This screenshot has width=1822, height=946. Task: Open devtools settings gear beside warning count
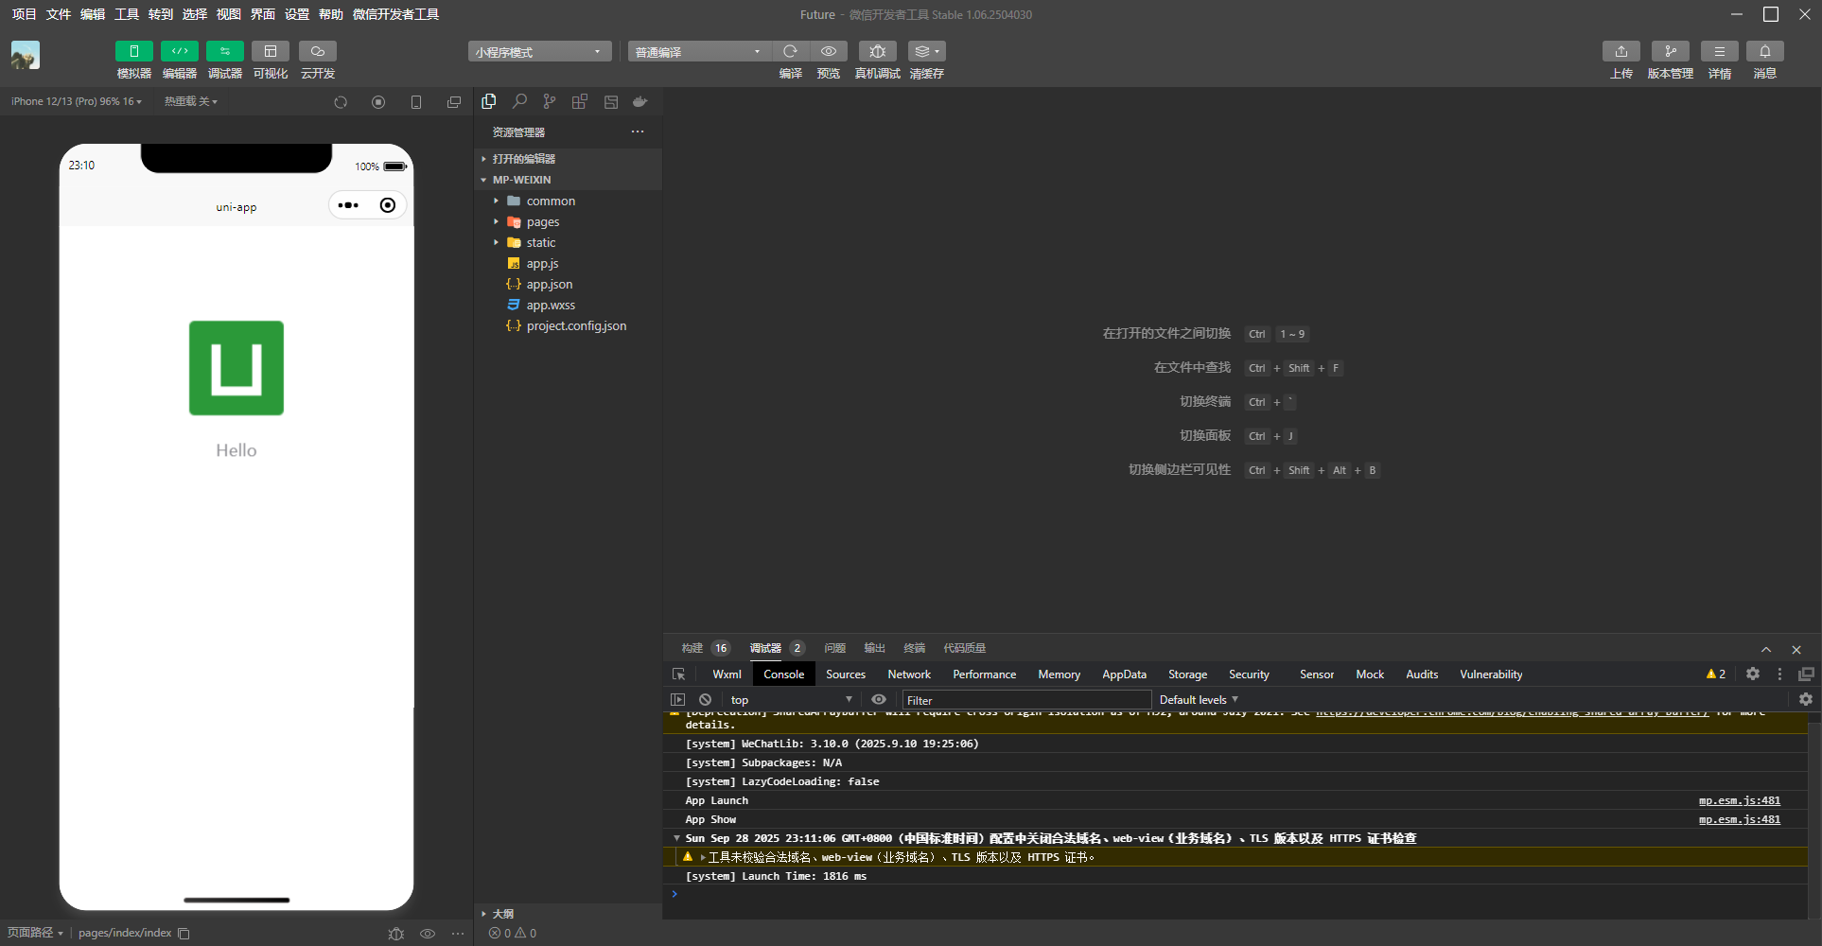pos(1753,674)
